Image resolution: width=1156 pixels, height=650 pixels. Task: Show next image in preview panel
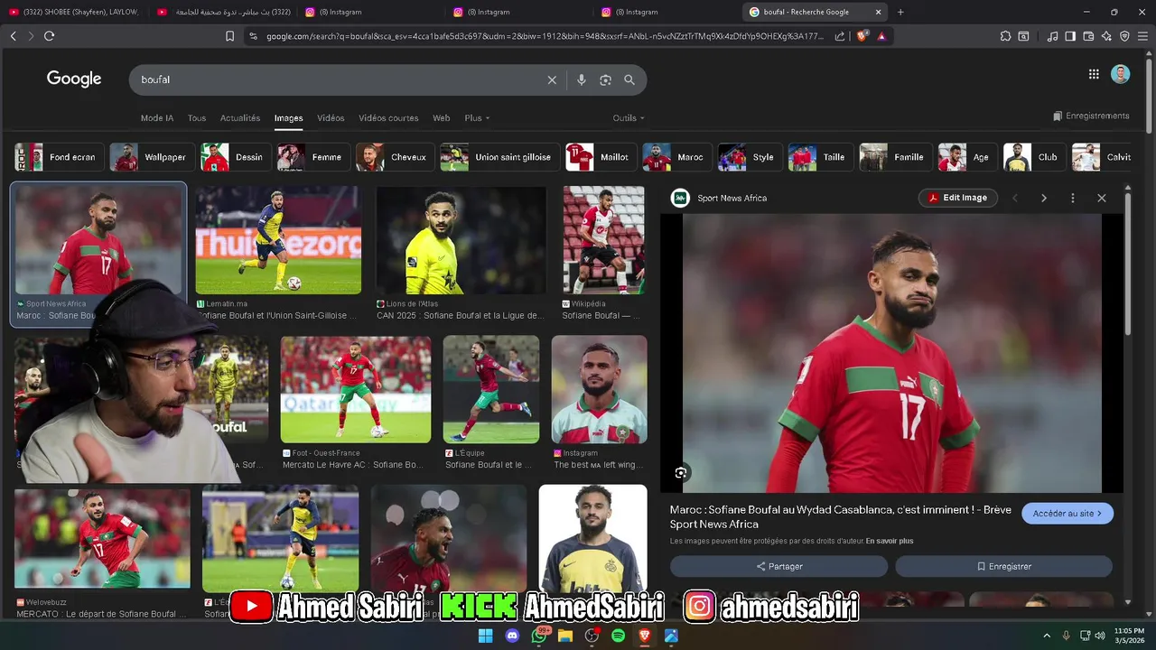click(1044, 198)
